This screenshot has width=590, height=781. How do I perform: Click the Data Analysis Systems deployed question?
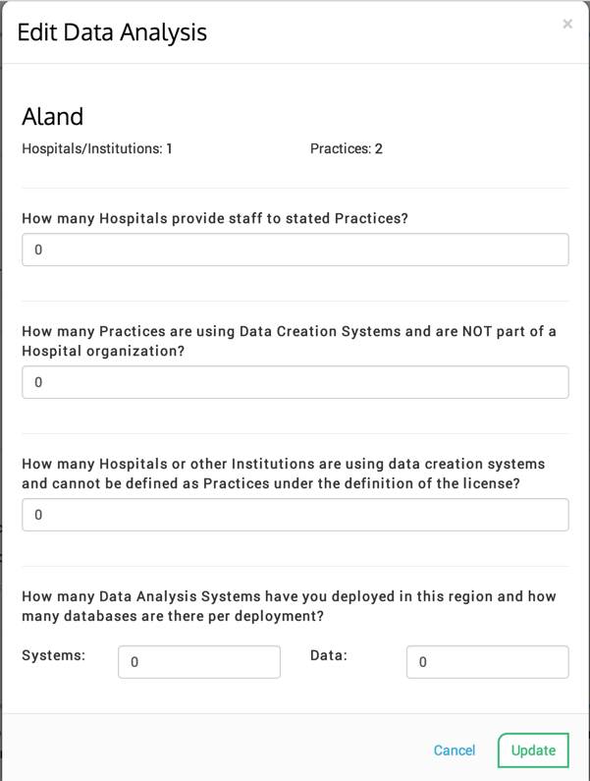click(289, 606)
